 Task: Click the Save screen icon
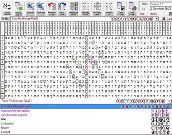(121, 6)
